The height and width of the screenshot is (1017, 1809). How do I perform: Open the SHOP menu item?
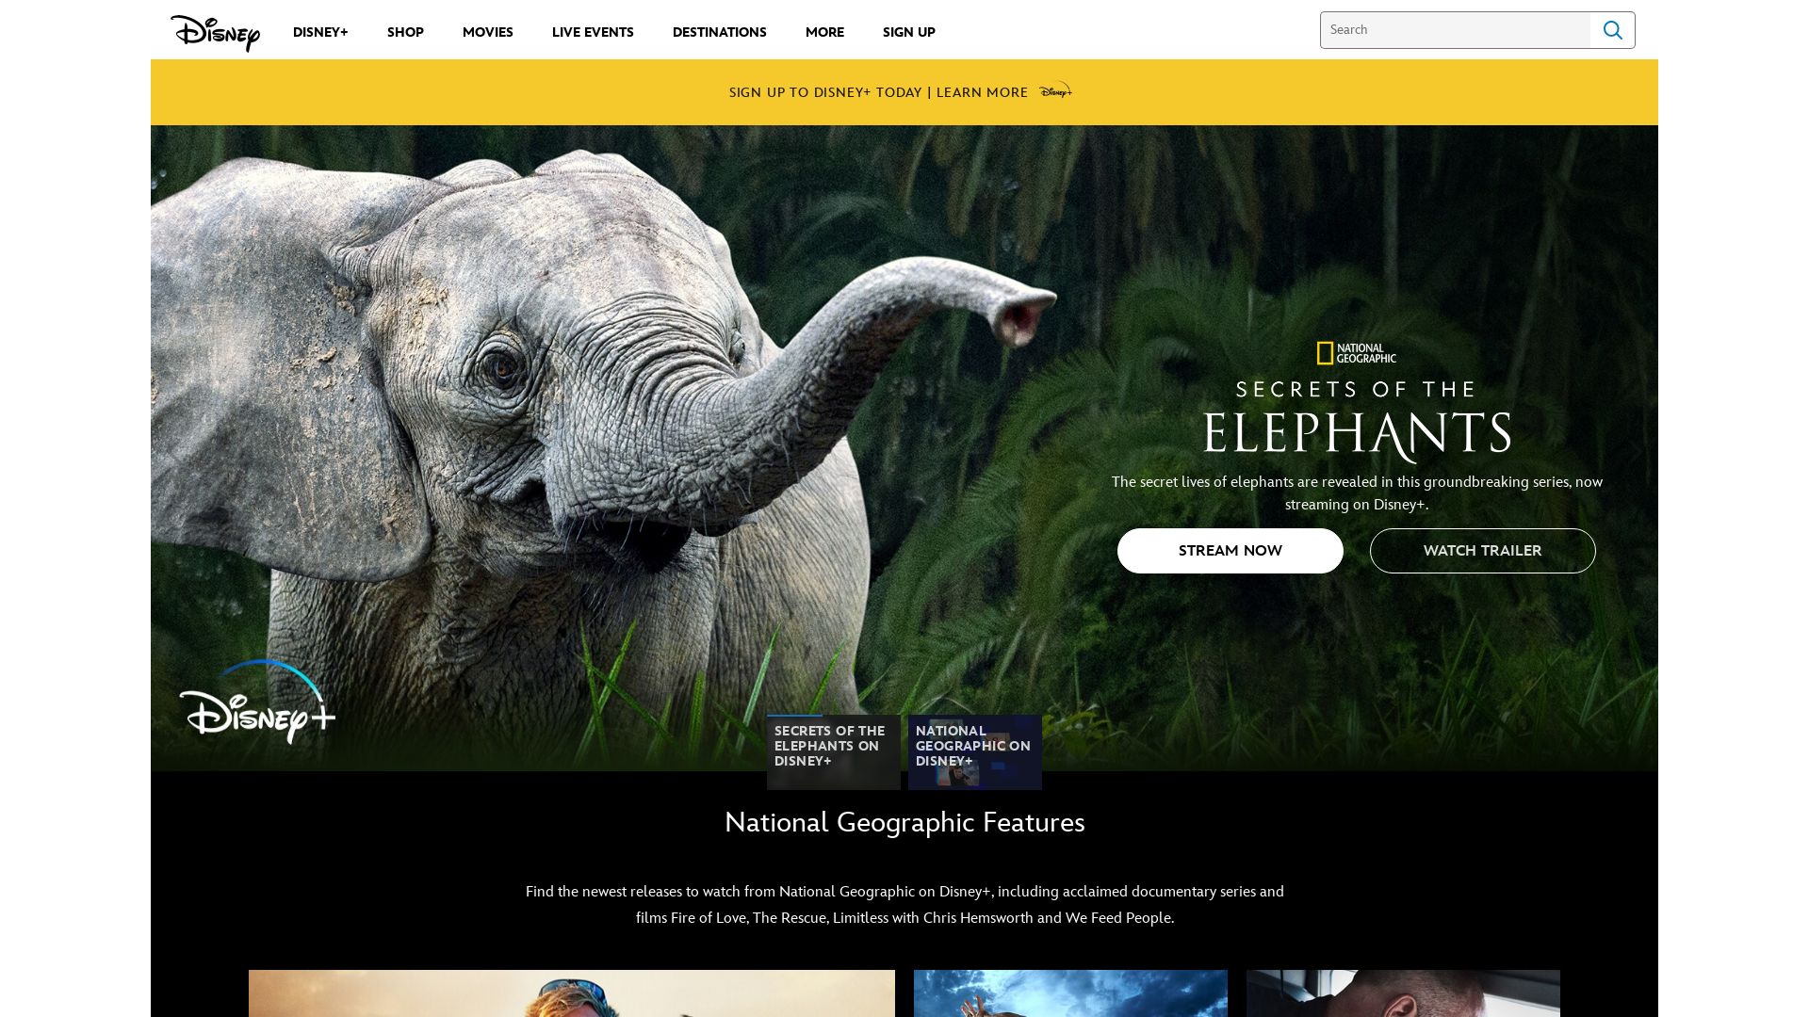point(405,32)
